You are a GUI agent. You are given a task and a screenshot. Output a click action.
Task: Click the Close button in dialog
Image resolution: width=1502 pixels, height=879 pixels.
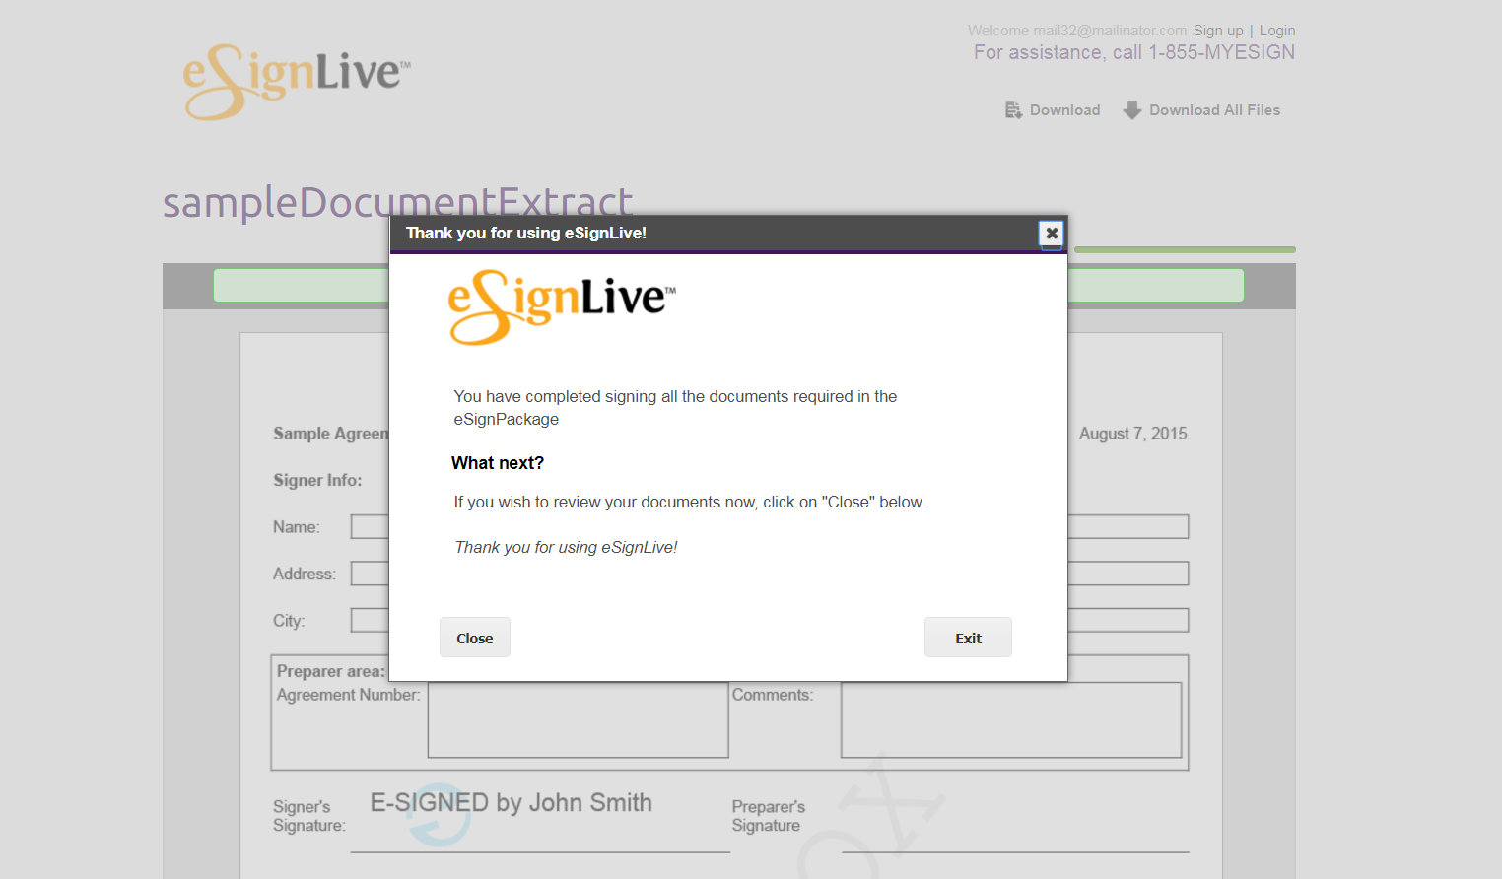[x=475, y=638]
